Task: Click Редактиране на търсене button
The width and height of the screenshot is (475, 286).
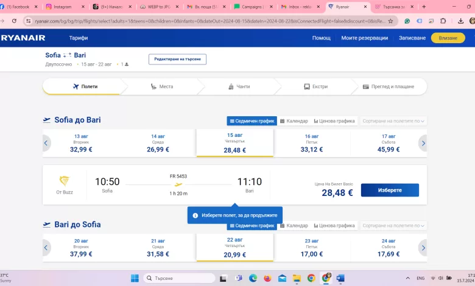Action: pos(178,59)
